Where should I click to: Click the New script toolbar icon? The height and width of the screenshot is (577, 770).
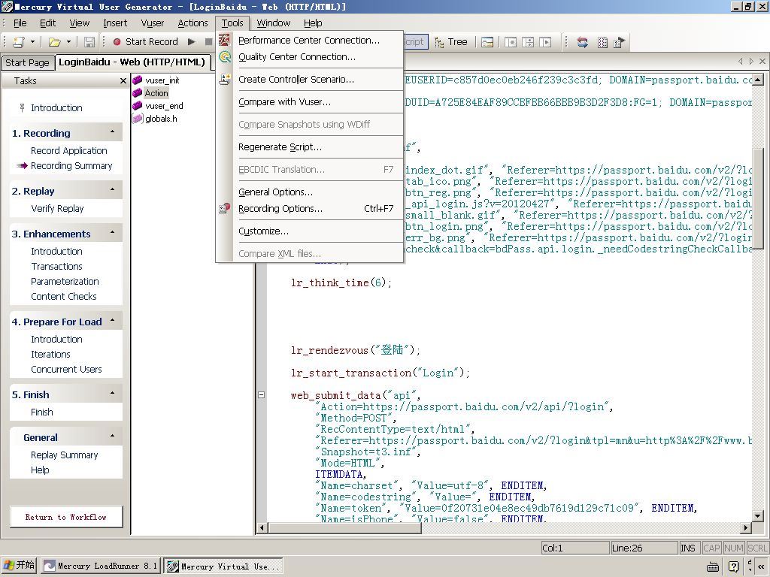click(x=19, y=42)
